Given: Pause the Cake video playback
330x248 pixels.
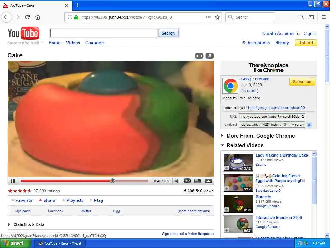Looking at the screenshot, I should point(13,181).
